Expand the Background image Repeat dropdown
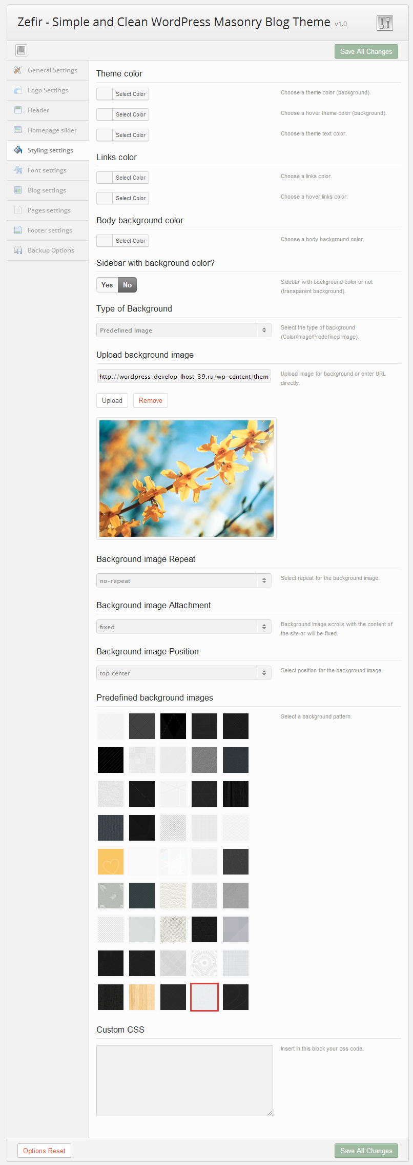Screen dimensions: 413x1165 [183, 580]
